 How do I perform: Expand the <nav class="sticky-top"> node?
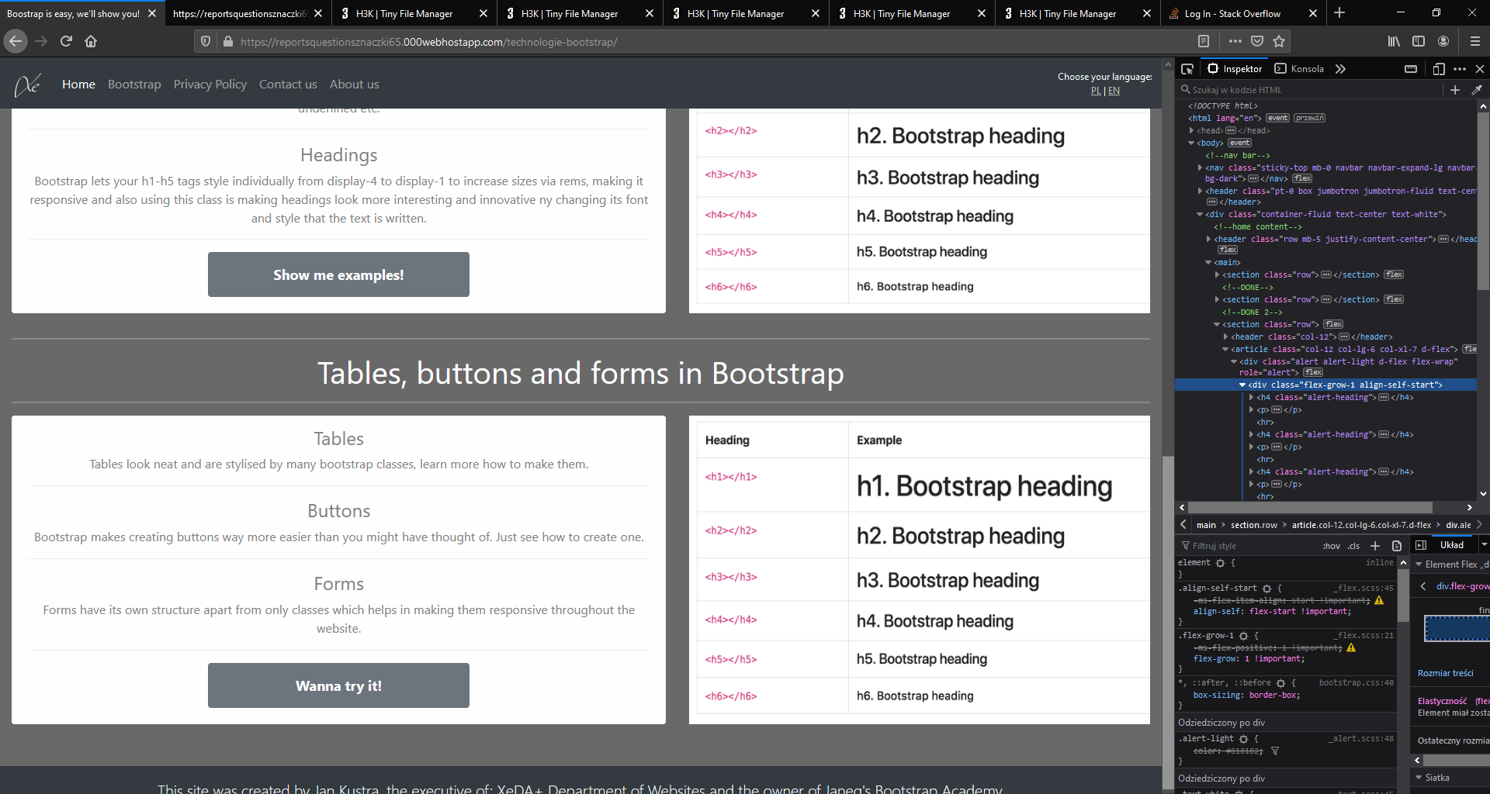pos(1200,167)
